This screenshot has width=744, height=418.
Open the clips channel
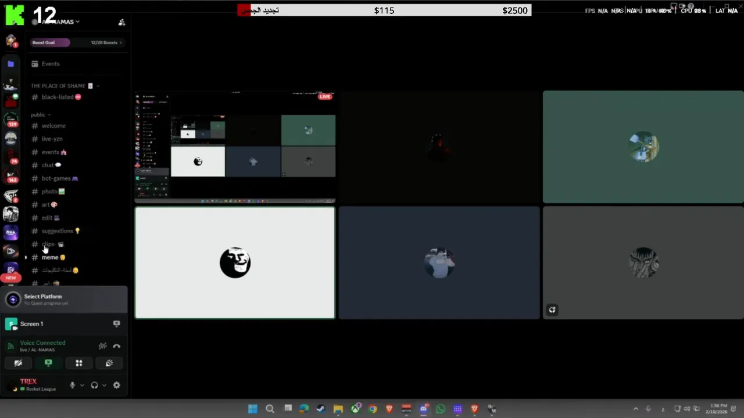[47, 244]
